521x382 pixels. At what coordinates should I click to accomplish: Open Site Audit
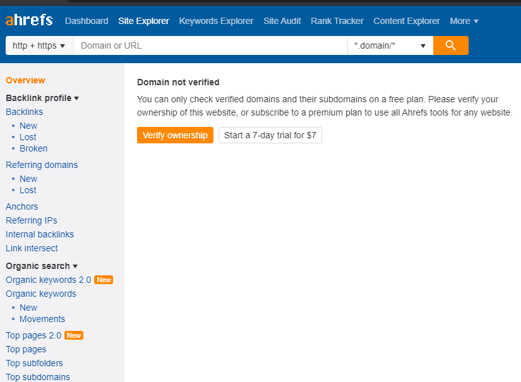click(x=282, y=21)
